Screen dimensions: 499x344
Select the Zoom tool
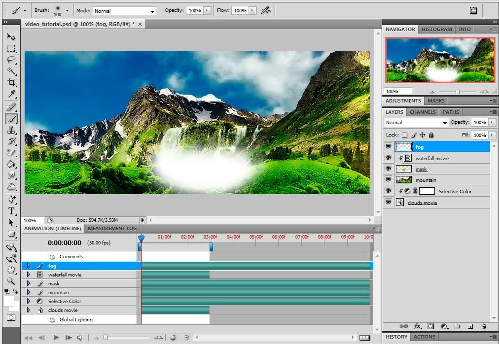(x=11, y=281)
